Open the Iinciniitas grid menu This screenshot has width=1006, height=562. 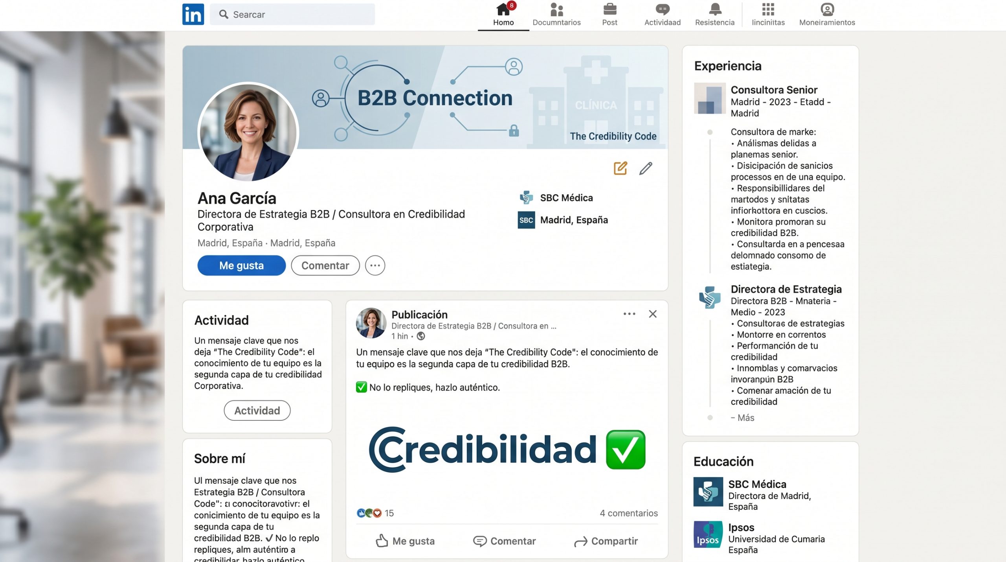coord(768,15)
